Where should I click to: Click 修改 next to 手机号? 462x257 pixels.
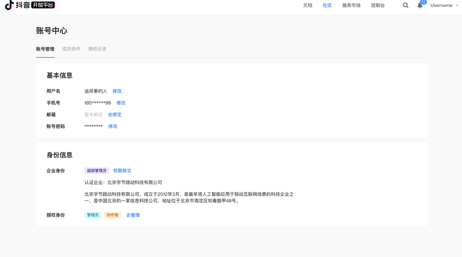(121, 103)
